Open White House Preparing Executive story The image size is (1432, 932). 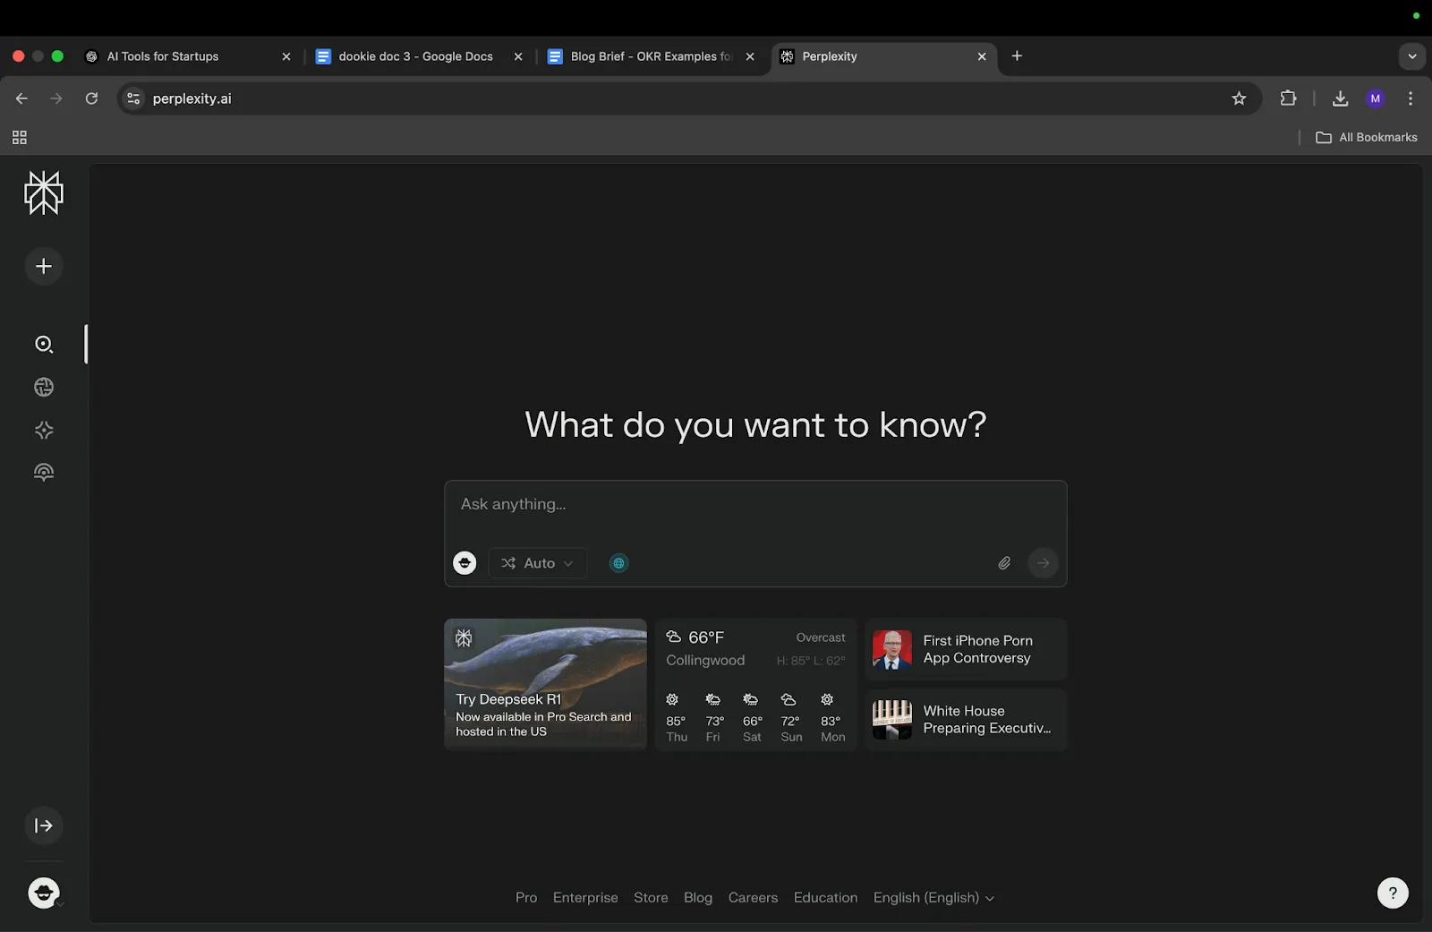(966, 720)
